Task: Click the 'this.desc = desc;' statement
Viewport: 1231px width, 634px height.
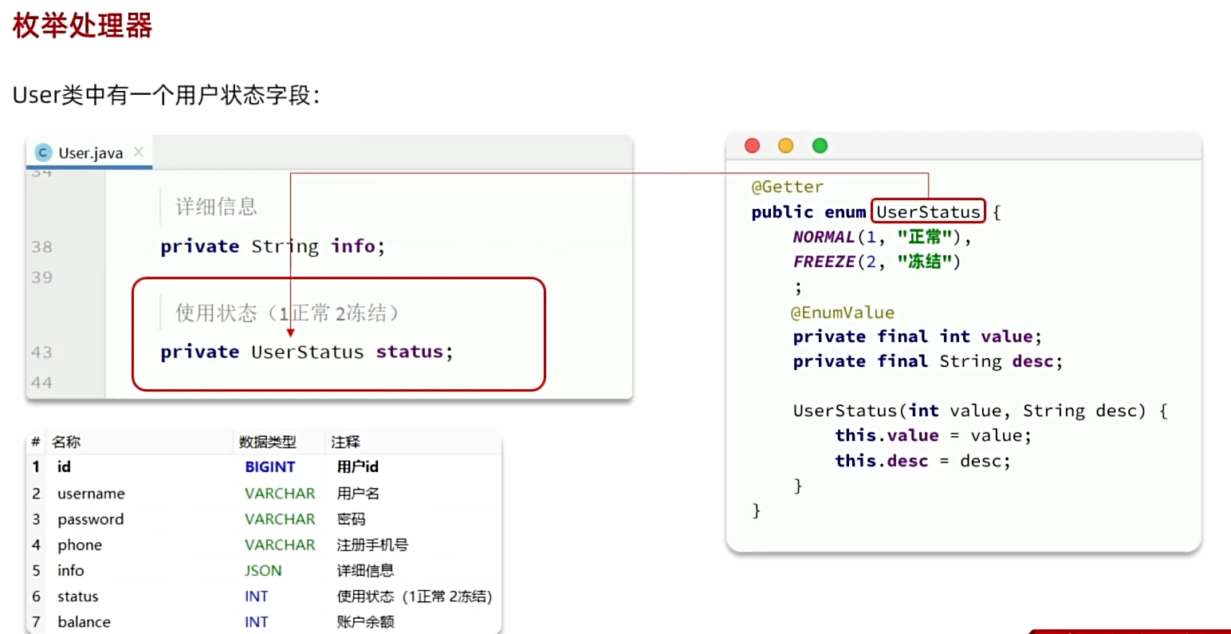Action: tap(922, 461)
